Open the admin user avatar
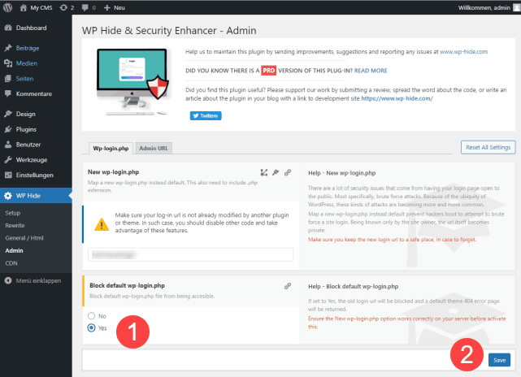Viewport: 521px width, 377px height. (517, 7)
